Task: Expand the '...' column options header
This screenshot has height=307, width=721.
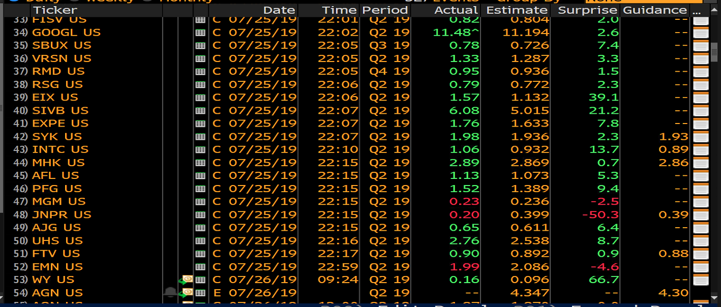Action: pos(697,10)
